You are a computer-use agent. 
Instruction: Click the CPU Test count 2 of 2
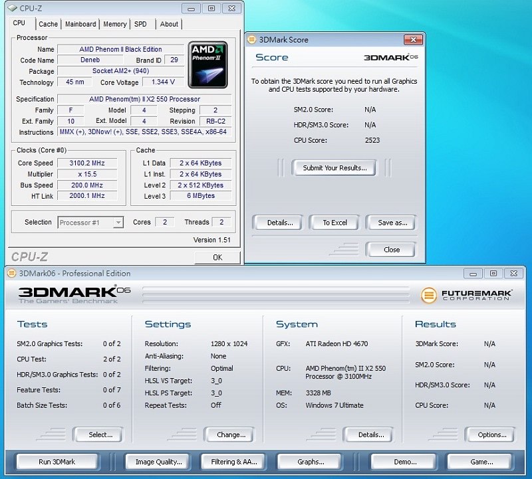112,359
